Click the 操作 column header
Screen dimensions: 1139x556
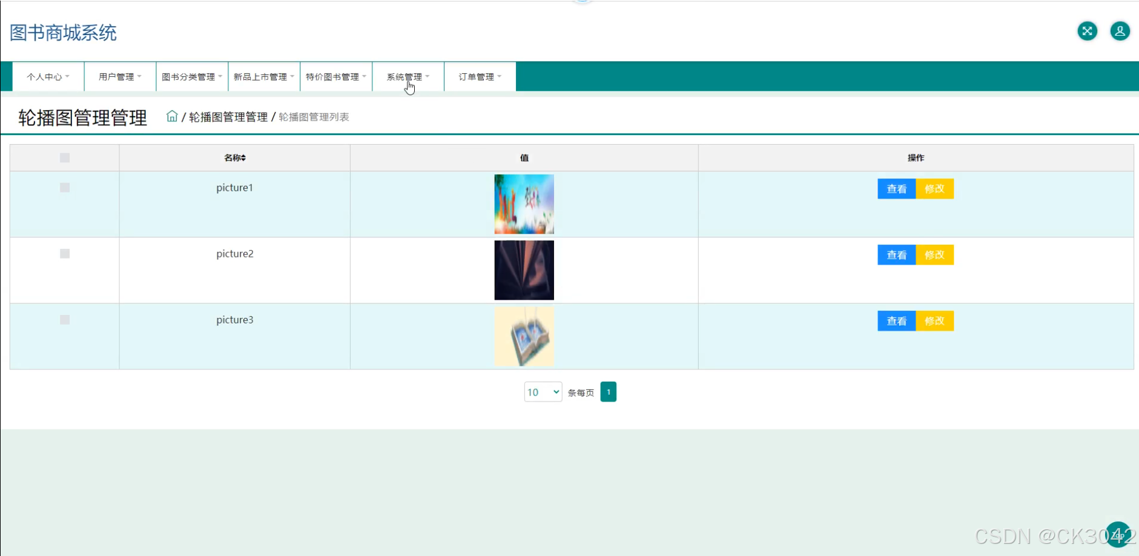point(916,158)
